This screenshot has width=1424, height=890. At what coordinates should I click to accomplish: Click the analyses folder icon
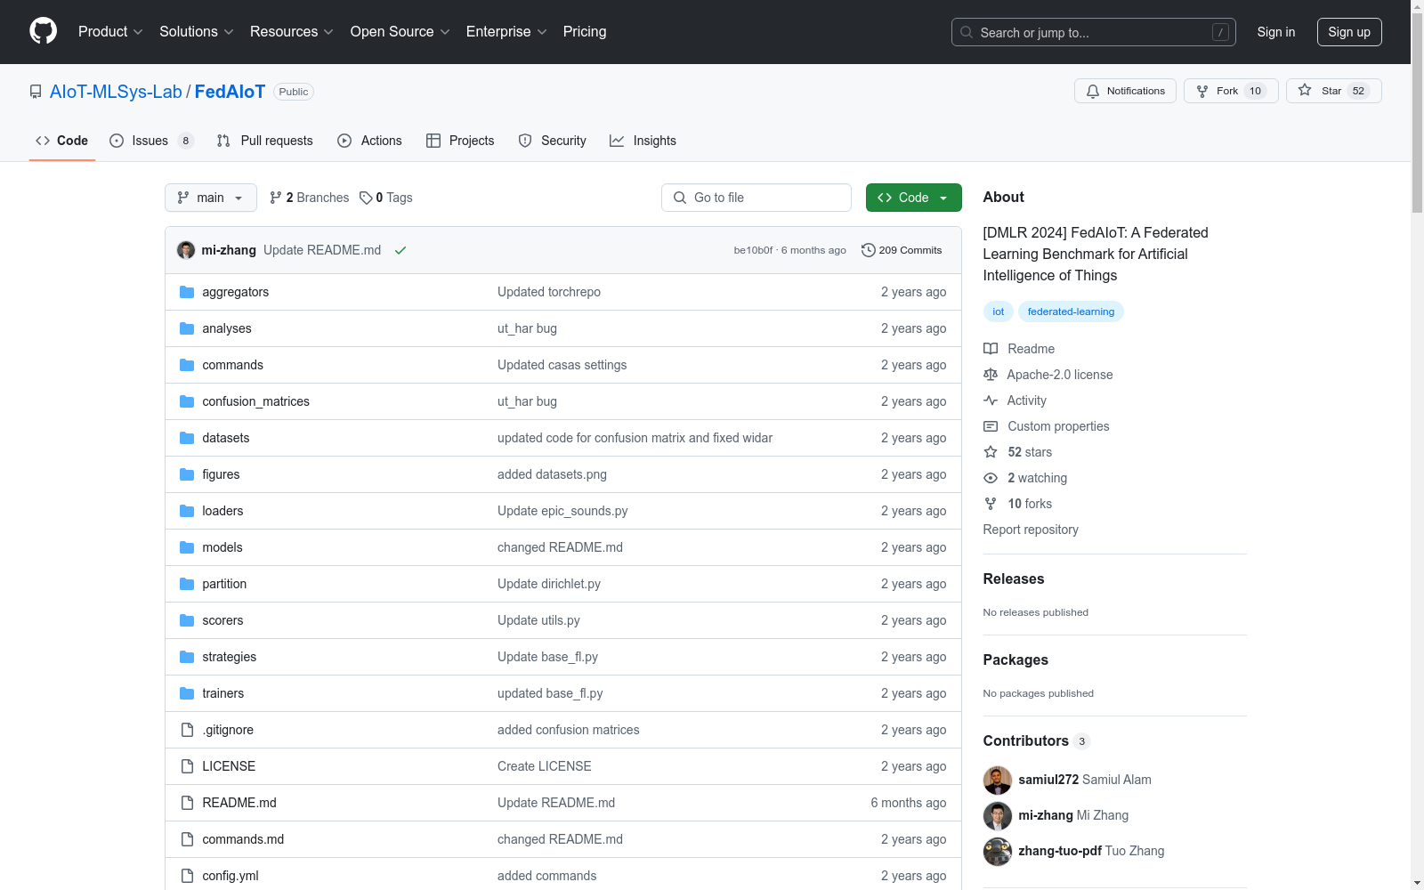187,328
